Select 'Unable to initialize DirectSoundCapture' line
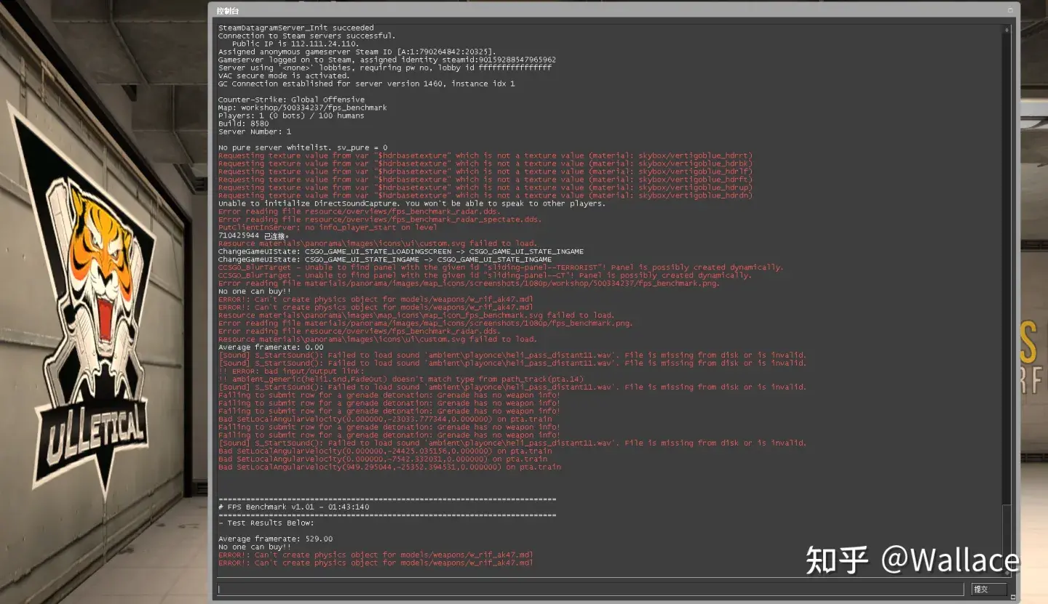Screen dimensions: 1048x604 (412, 204)
